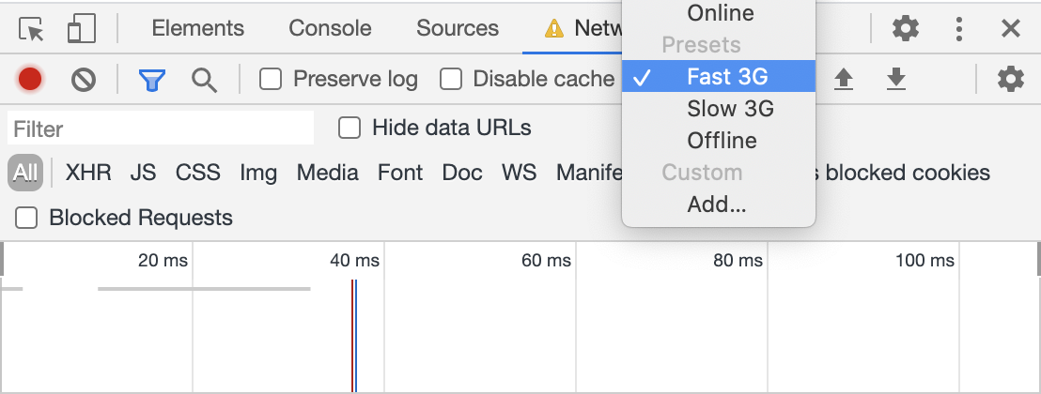Open DevTools main settings gear
Screen dimensions: 1041x394
[906, 29]
